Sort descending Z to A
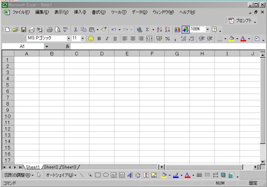This screenshot has height=187, width=267. 167,30
